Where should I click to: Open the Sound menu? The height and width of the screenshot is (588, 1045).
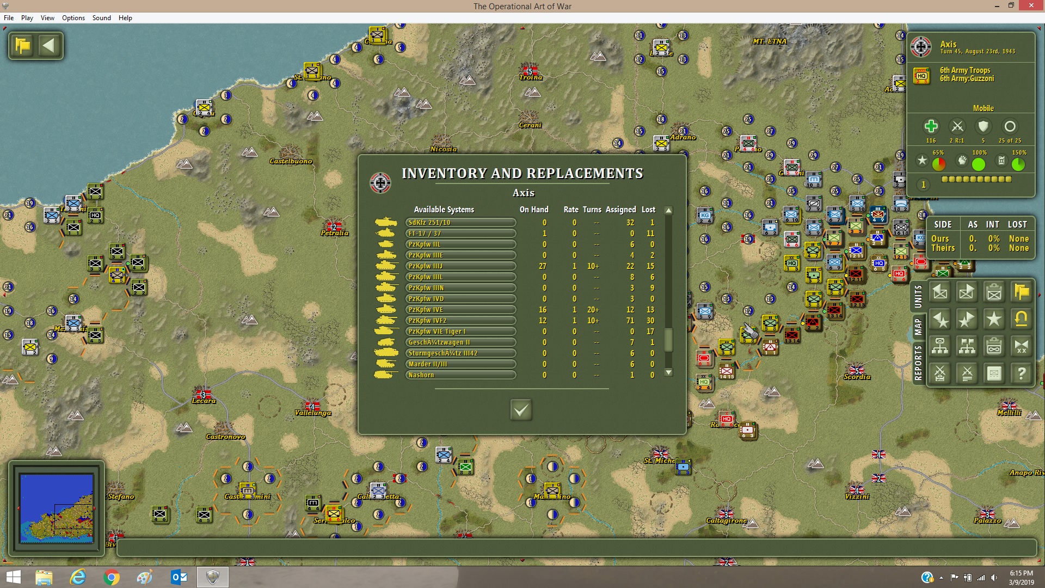(102, 18)
